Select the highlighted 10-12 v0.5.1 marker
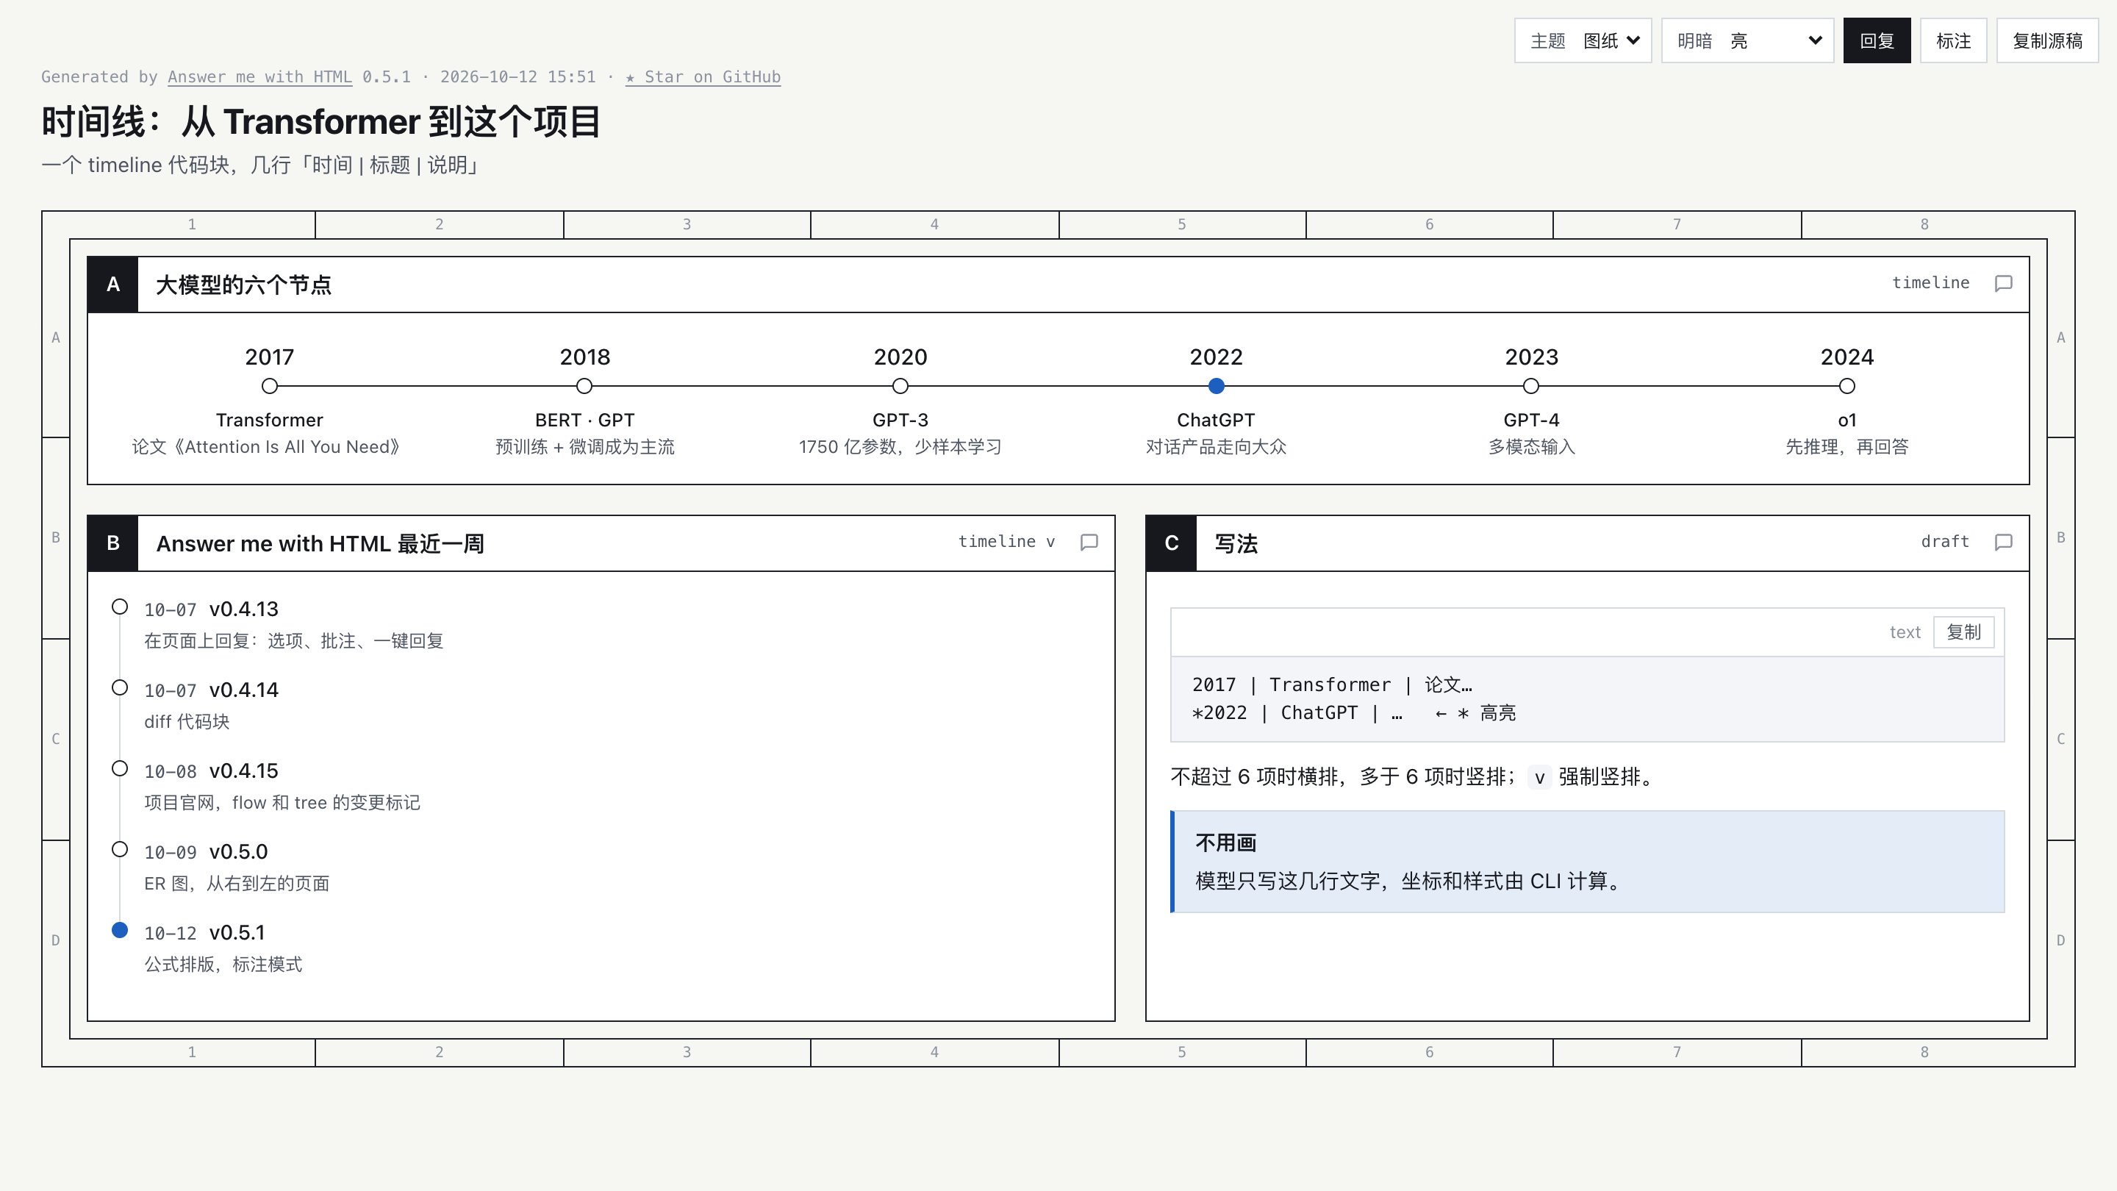This screenshot has width=2117, height=1191. click(x=120, y=931)
